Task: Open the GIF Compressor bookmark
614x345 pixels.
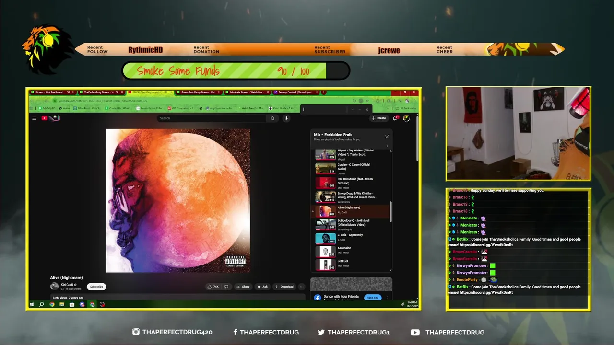Action: click(x=180, y=108)
